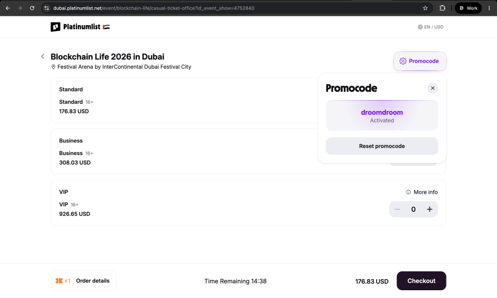Click the Festival Arena venue location
497x298 pixels.
coord(124,67)
